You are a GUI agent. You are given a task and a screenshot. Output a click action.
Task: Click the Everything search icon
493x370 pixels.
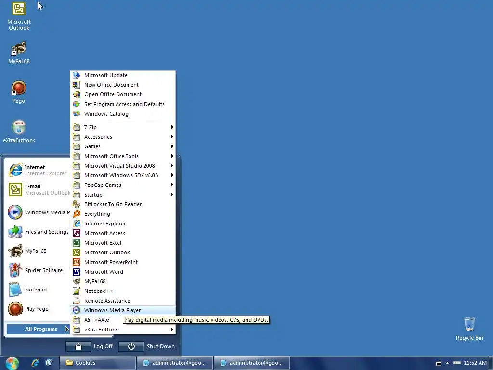click(77, 214)
